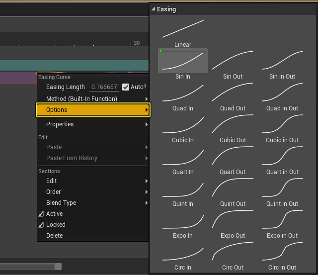The width and height of the screenshot is (318, 275).
Task: Pick the Quad Out easing curve
Action: (x=233, y=92)
